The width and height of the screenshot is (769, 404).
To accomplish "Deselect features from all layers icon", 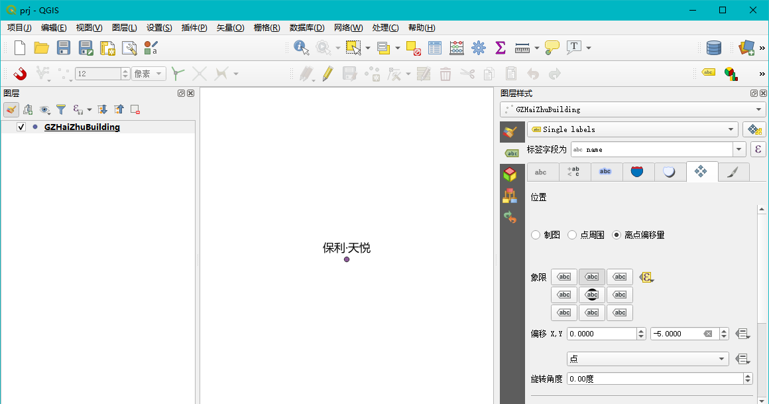I will click(x=414, y=48).
